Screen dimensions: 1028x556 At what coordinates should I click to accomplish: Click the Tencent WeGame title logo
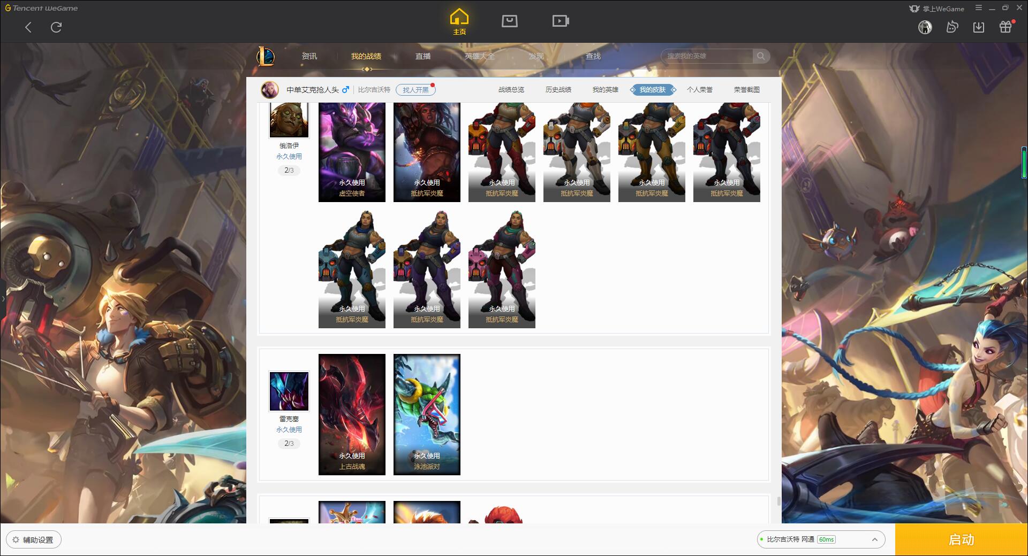[x=42, y=8]
